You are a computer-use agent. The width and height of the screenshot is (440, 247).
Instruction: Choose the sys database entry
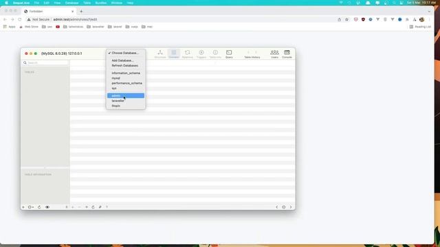pyautogui.click(x=126, y=89)
